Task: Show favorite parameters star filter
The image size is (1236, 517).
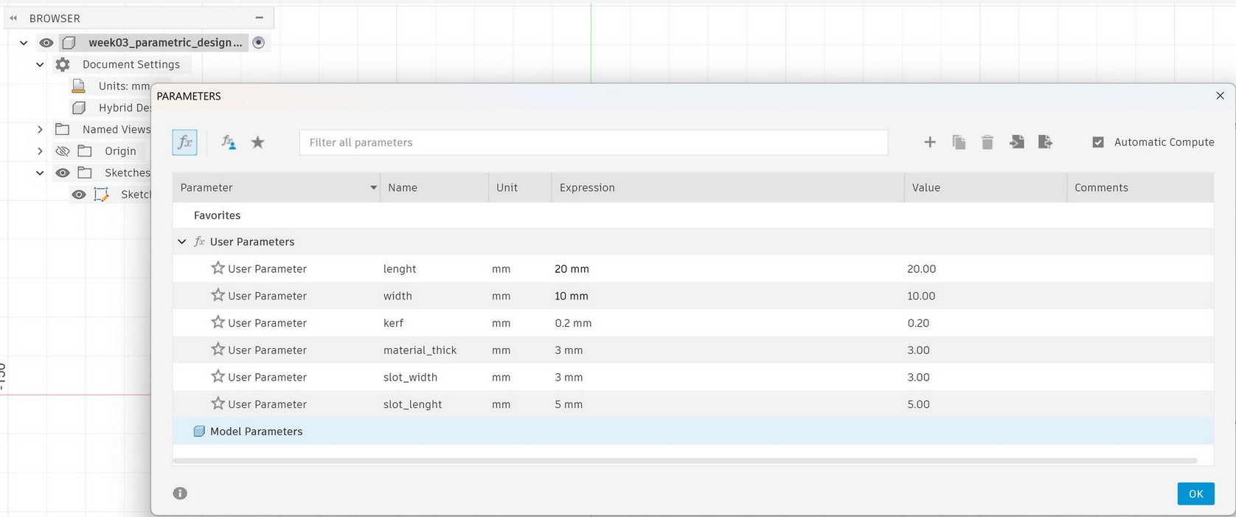Action: click(257, 142)
